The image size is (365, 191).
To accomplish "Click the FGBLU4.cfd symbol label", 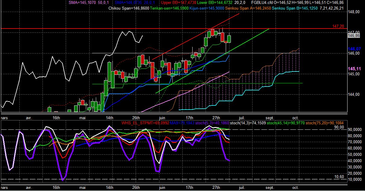I will [262, 2].
